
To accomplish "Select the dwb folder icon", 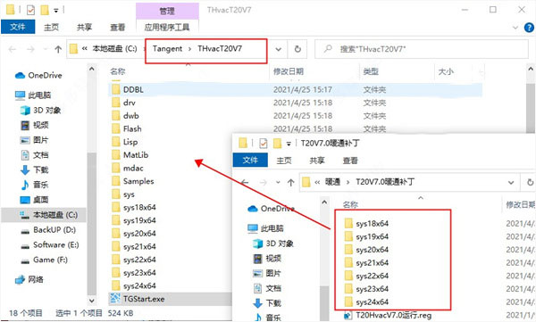I will tap(116, 116).
